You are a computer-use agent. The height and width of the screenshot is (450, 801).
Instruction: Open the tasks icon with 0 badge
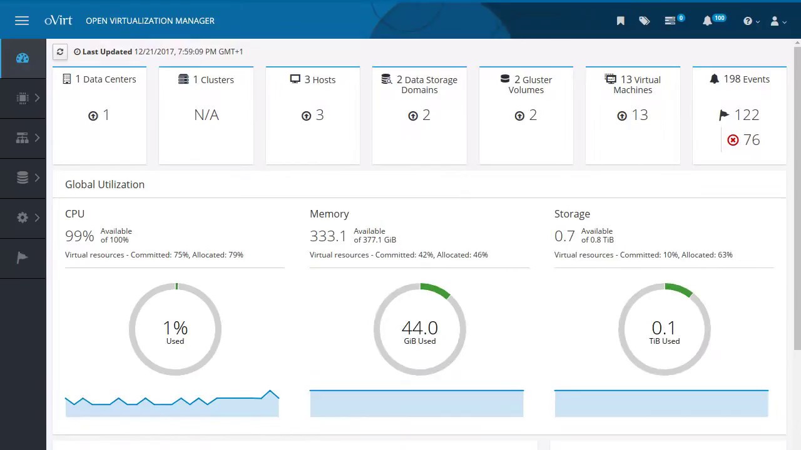tap(674, 20)
